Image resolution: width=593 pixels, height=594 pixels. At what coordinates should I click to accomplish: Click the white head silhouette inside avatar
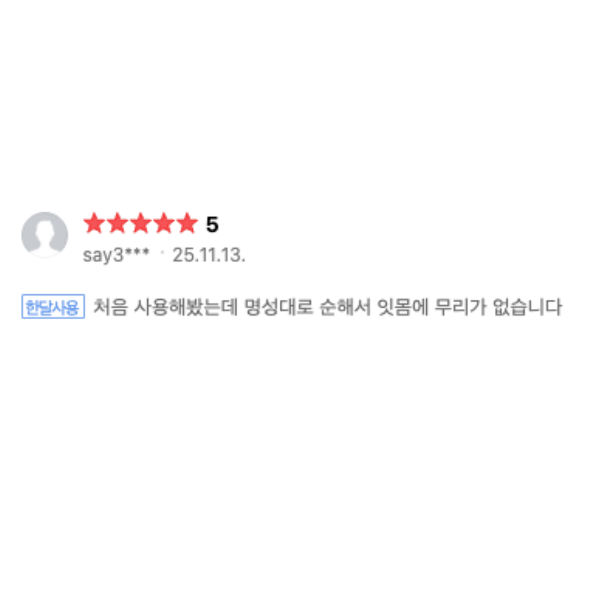45,236
